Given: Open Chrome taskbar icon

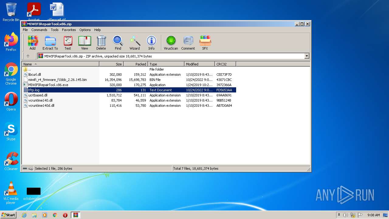Looking at the screenshot, I should pos(55,215).
